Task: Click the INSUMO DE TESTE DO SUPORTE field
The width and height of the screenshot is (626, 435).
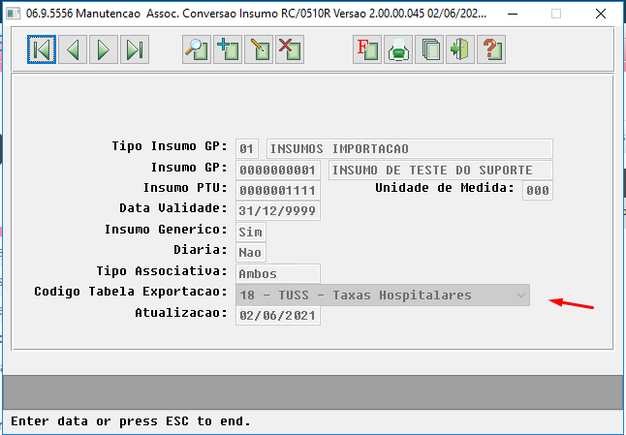Action: coord(441,171)
